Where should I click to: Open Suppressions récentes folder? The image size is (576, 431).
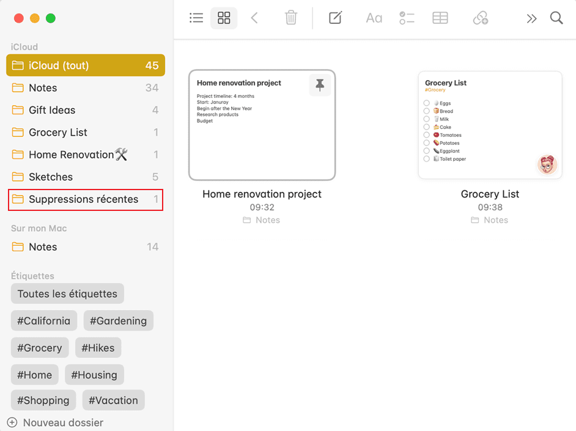[84, 199]
